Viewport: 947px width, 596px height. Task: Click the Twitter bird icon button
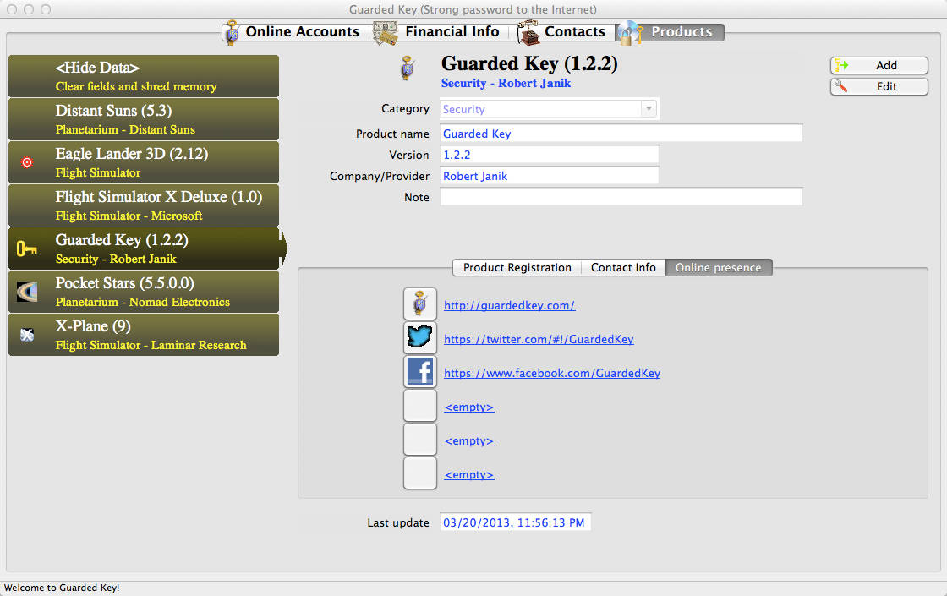click(419, 337)
